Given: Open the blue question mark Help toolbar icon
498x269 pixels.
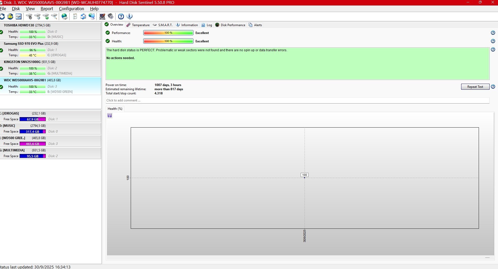Looking at the screenshot, I should pyautogui.click(x=121, y=16).
